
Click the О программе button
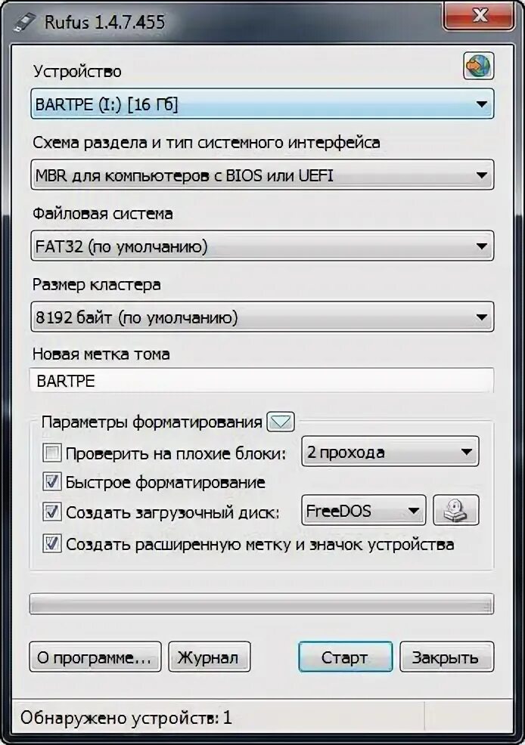pos(95,657)
